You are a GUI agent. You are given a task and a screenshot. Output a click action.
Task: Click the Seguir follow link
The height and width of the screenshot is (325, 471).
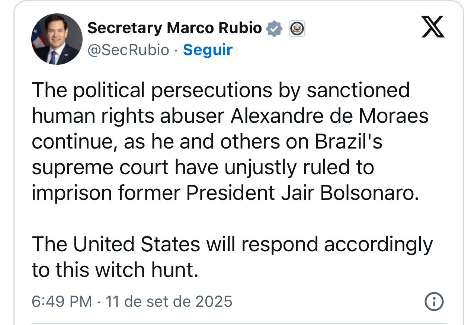point(208,50)
